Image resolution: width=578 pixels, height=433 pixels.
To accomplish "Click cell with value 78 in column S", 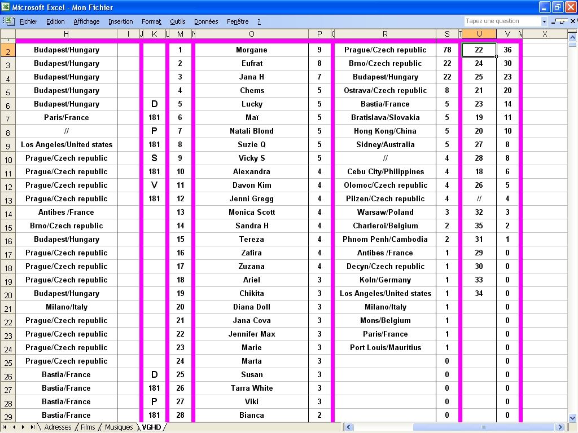I will [x=447, y=50].
